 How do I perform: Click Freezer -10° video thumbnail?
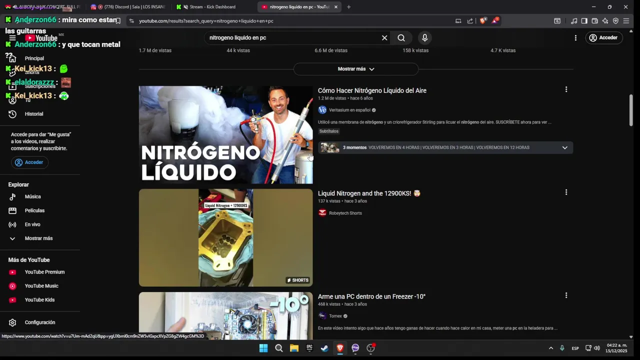[225, 316]
